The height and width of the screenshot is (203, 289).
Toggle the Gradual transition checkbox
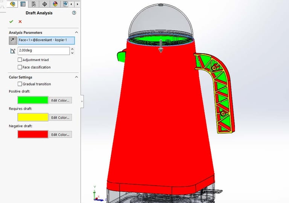point(20,84)
